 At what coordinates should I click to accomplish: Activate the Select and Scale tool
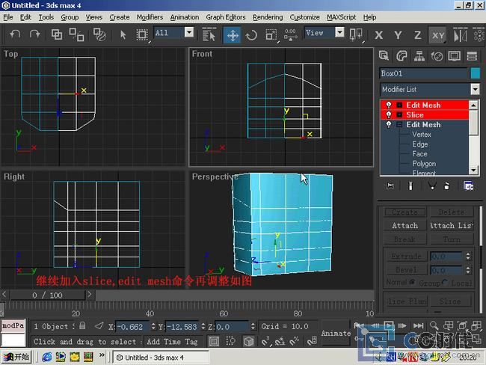[271, 34]
